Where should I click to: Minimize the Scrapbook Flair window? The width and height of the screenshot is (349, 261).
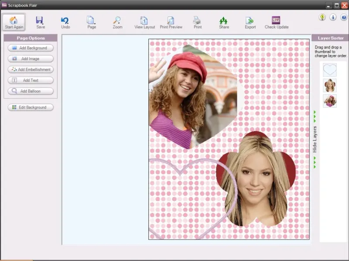click(328, 5)
